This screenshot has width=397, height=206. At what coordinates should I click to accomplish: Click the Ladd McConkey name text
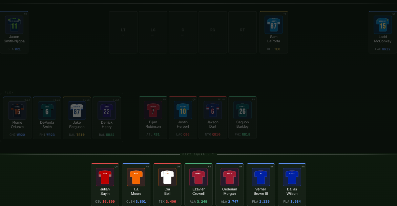[383, 39]
